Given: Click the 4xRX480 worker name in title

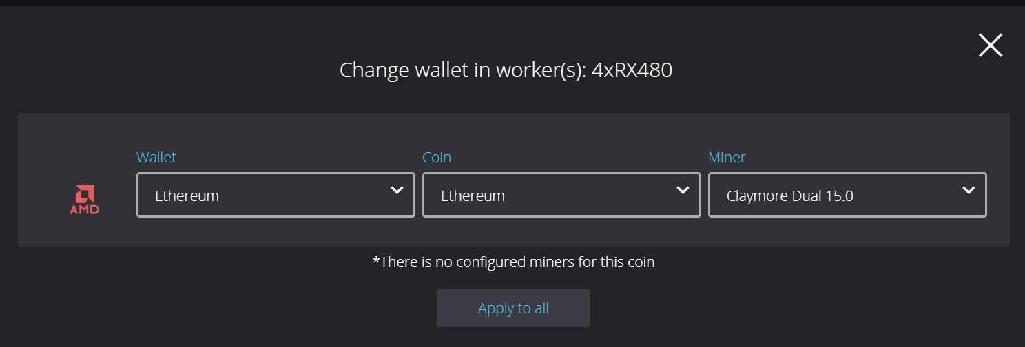Looking at the screenshot, I should [632, 70].
